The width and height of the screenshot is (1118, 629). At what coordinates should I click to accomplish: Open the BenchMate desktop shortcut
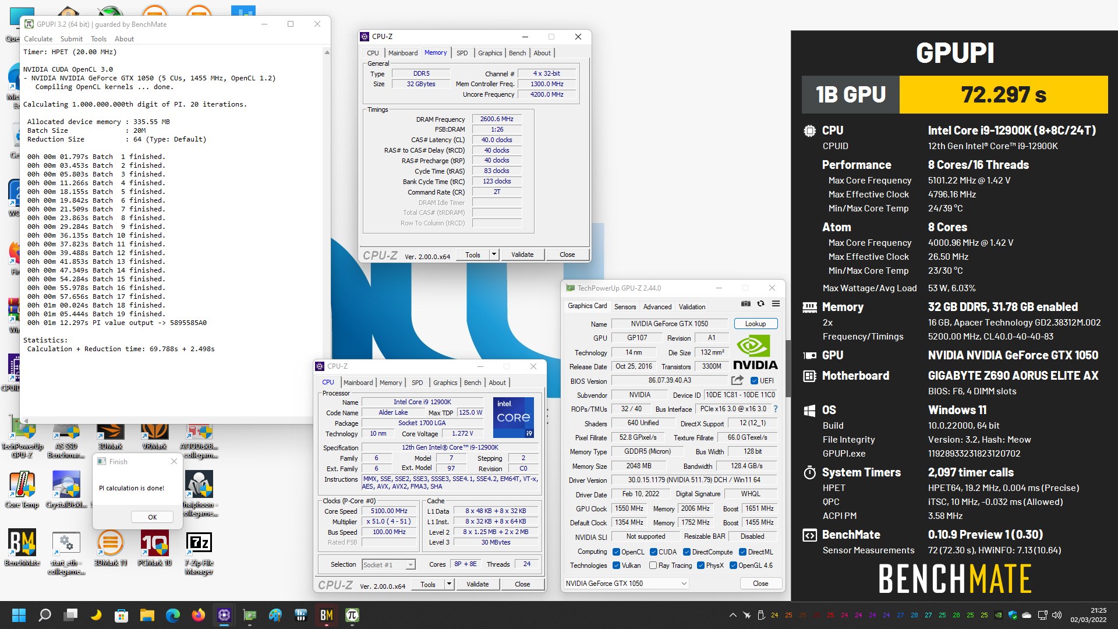(x=22, y=547)
